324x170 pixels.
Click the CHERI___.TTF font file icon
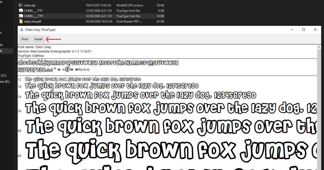[x=21, y=11]
